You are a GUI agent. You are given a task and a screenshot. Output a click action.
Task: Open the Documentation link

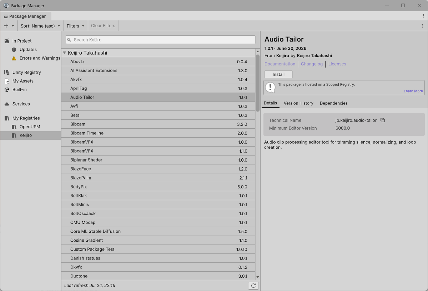tap(280, 64)
